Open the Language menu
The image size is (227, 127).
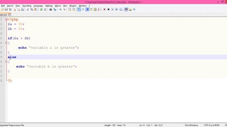tap(38, 6)
